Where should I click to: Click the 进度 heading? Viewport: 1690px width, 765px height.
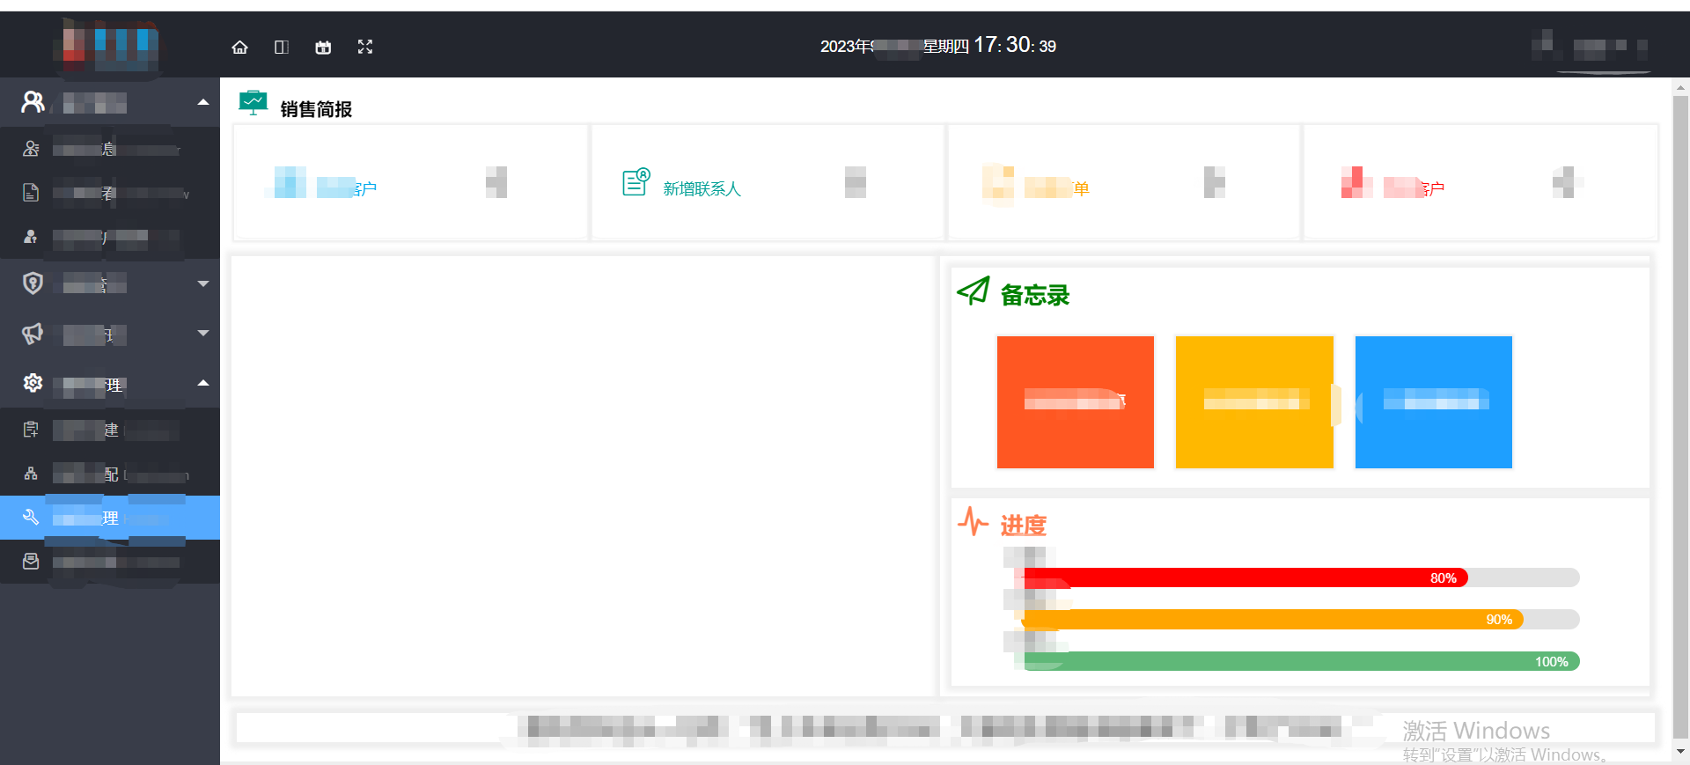(1024, 526)
